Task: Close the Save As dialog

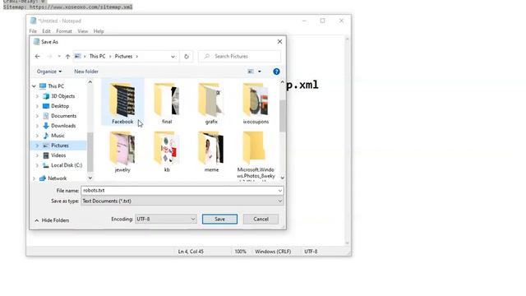Action: coord(279,42)
